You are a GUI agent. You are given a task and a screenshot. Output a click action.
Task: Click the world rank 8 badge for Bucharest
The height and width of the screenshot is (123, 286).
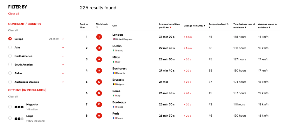click(99, 71)
